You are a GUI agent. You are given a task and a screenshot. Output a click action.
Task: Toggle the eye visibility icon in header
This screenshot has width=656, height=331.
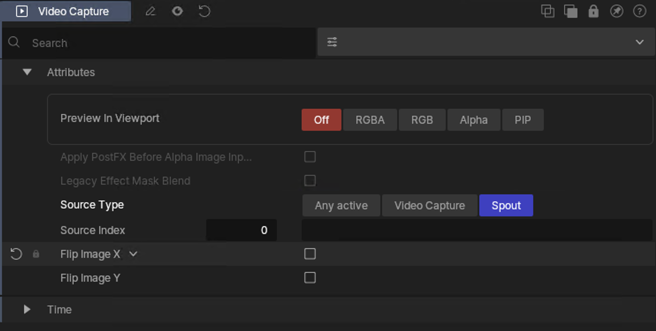pyautogui.click(x=177, y=11)
